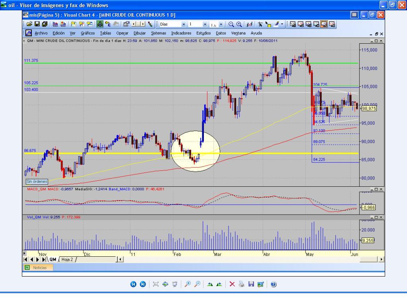Select the crosshair cursor tool
407x298 pixels.
(x=260, y=24)
